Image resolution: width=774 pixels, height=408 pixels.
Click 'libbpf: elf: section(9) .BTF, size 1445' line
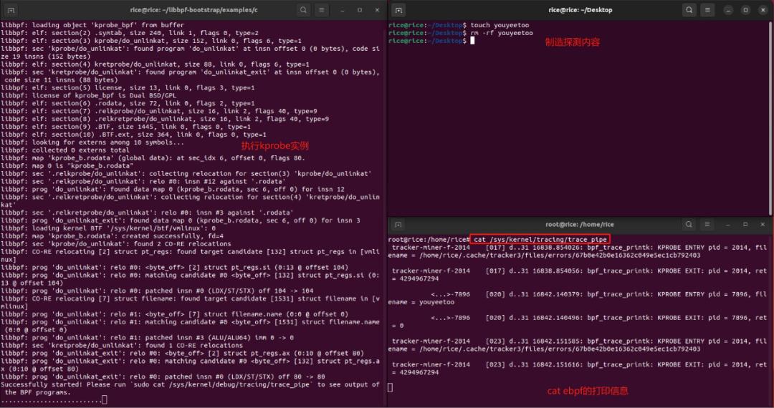click(125, 127)
